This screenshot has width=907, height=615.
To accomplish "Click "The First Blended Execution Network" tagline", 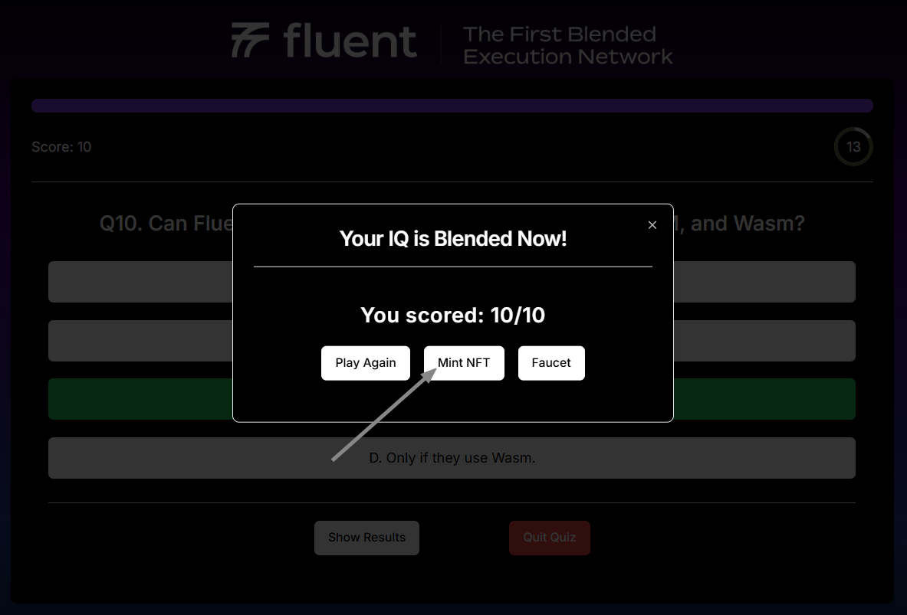I will click(x=567, y=45).
